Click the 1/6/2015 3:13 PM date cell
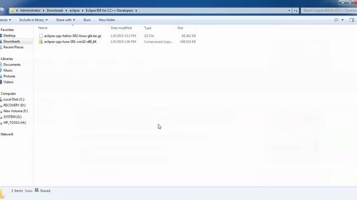 tap(123, 36)
